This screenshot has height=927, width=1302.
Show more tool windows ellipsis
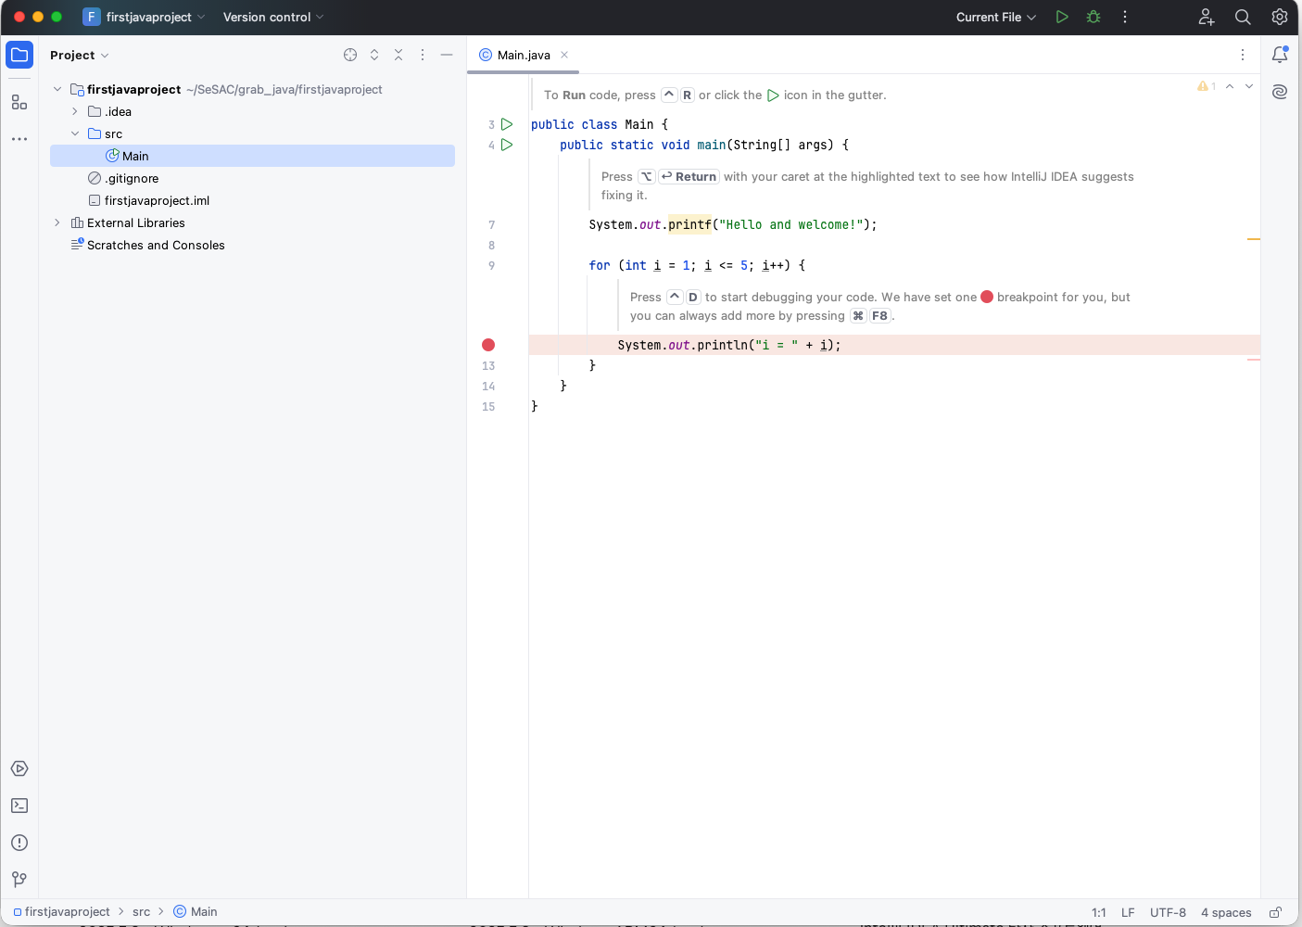[x=19, y=139]
